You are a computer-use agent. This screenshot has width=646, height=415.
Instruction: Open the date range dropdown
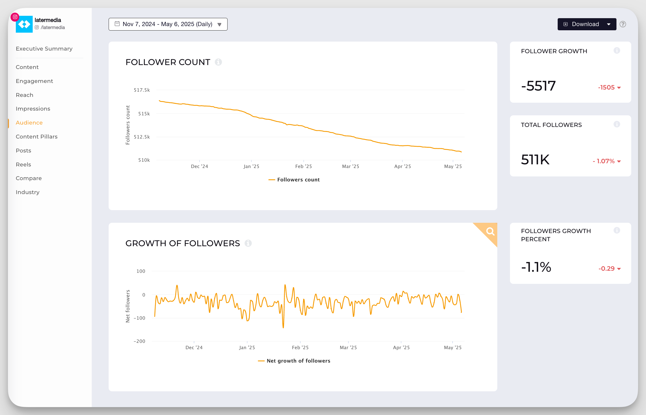pos(219,24)
